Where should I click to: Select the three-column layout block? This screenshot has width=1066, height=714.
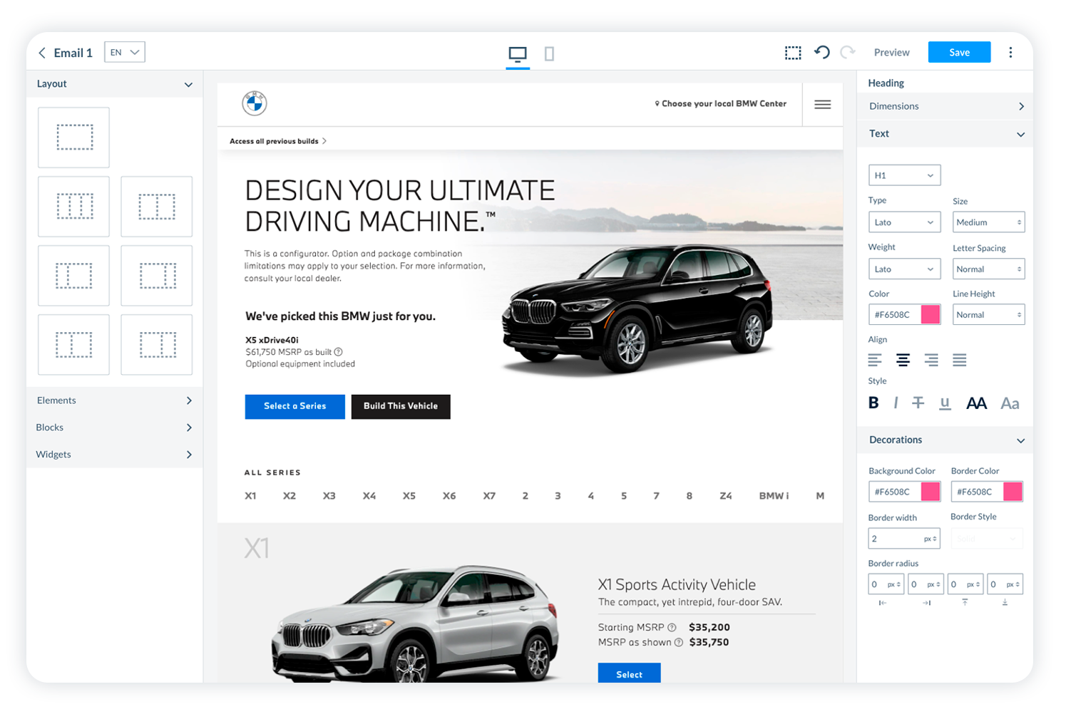coord(74,207)
